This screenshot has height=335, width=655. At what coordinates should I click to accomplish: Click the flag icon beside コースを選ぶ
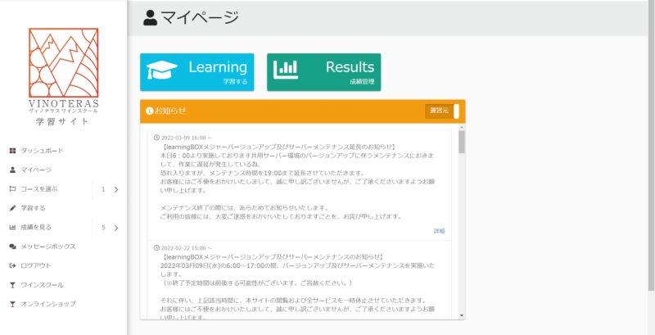pos(12,189)
